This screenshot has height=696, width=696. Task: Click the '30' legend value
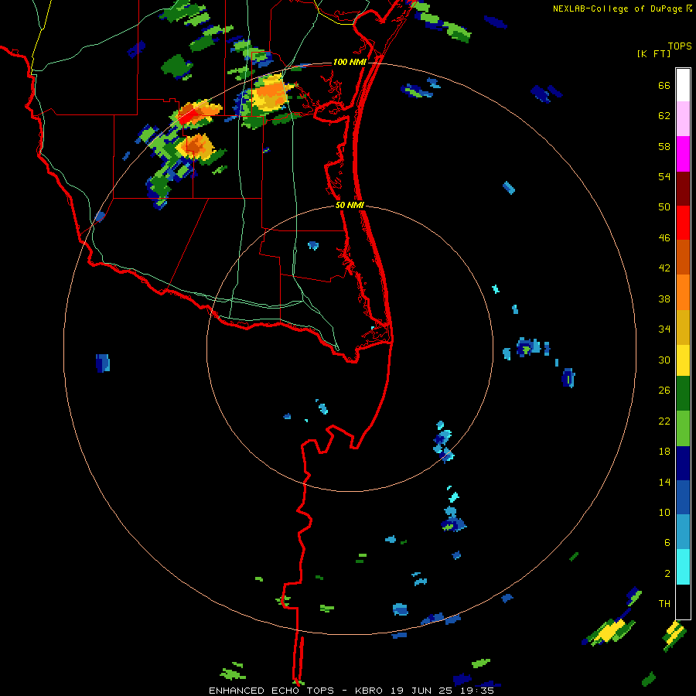point(664,360)
